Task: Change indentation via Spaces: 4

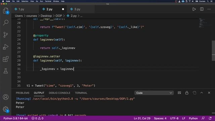Action: tap(160, 118)
